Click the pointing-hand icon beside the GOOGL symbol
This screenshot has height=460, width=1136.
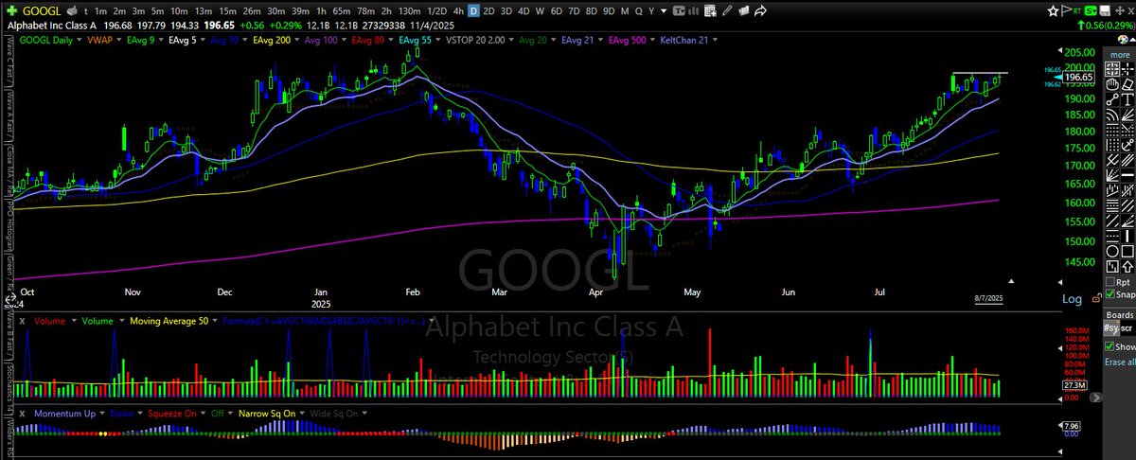[72, 10]
